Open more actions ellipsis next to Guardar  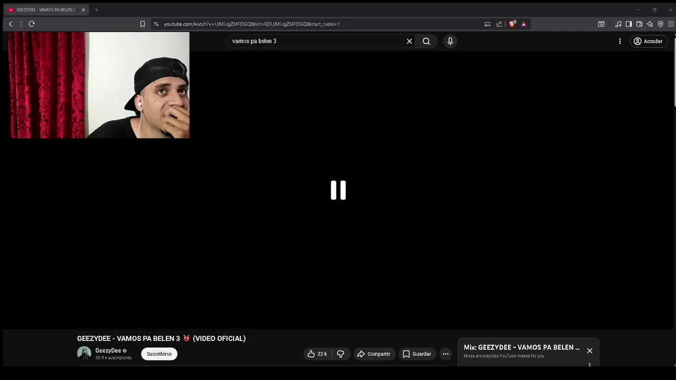tap(446, 354)
